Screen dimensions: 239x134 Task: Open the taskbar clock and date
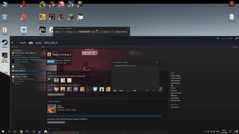(224, 131)
